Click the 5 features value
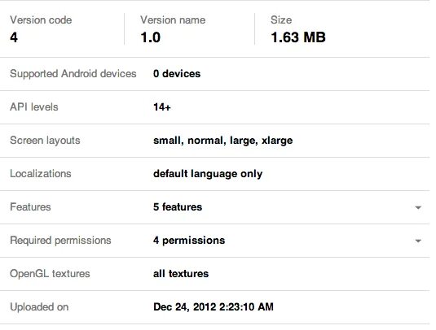The height and width of the screenshot is (330, 436). pos(178,207)
